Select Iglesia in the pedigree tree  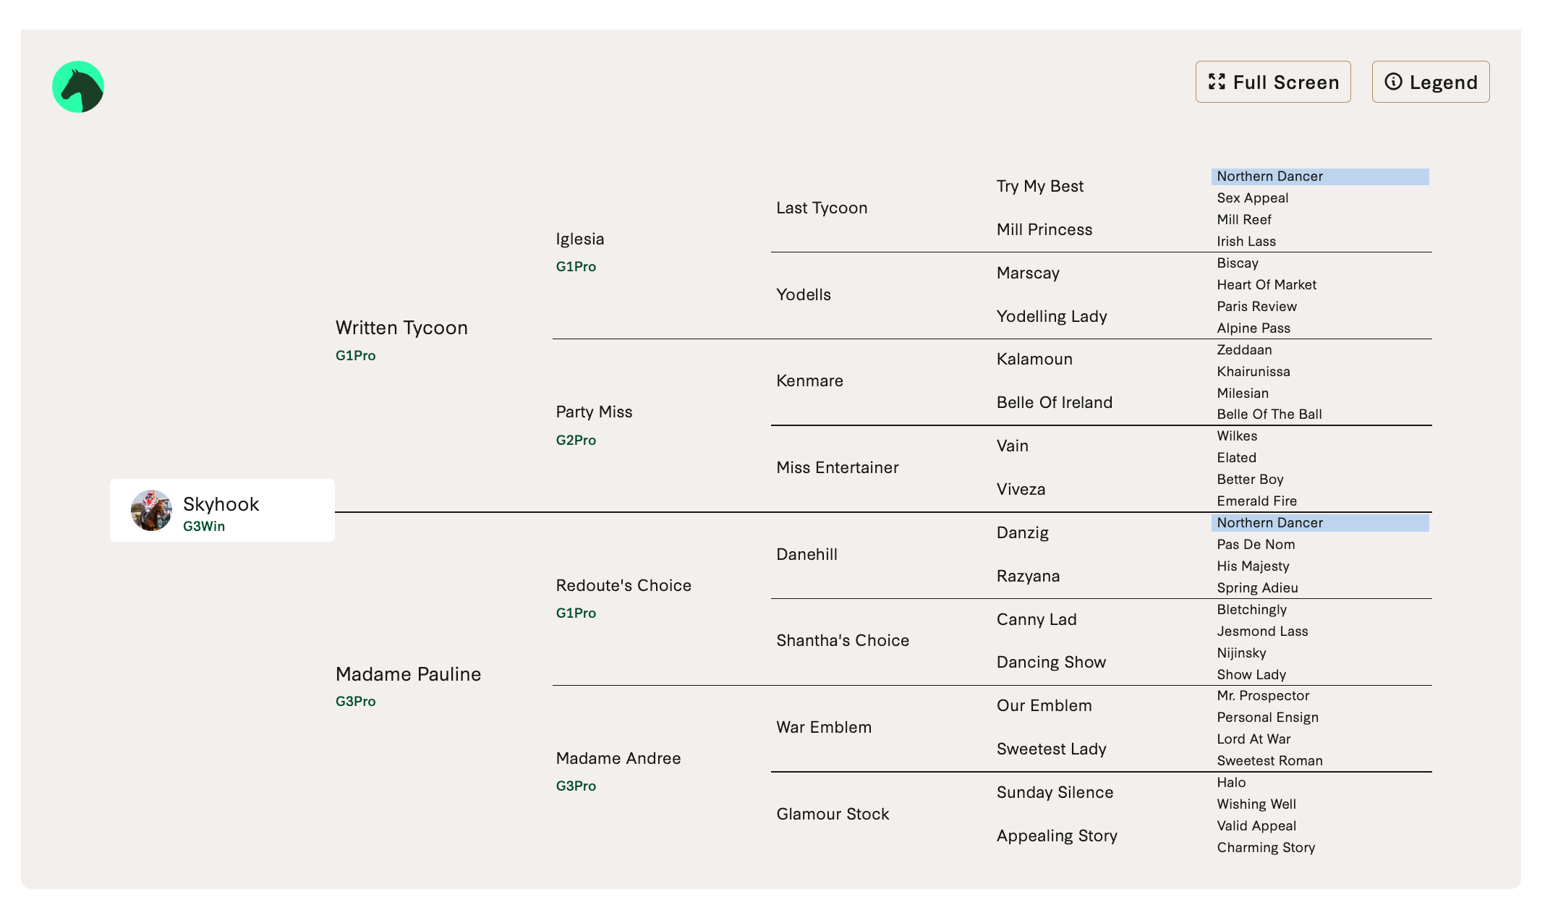coord(579,239)
